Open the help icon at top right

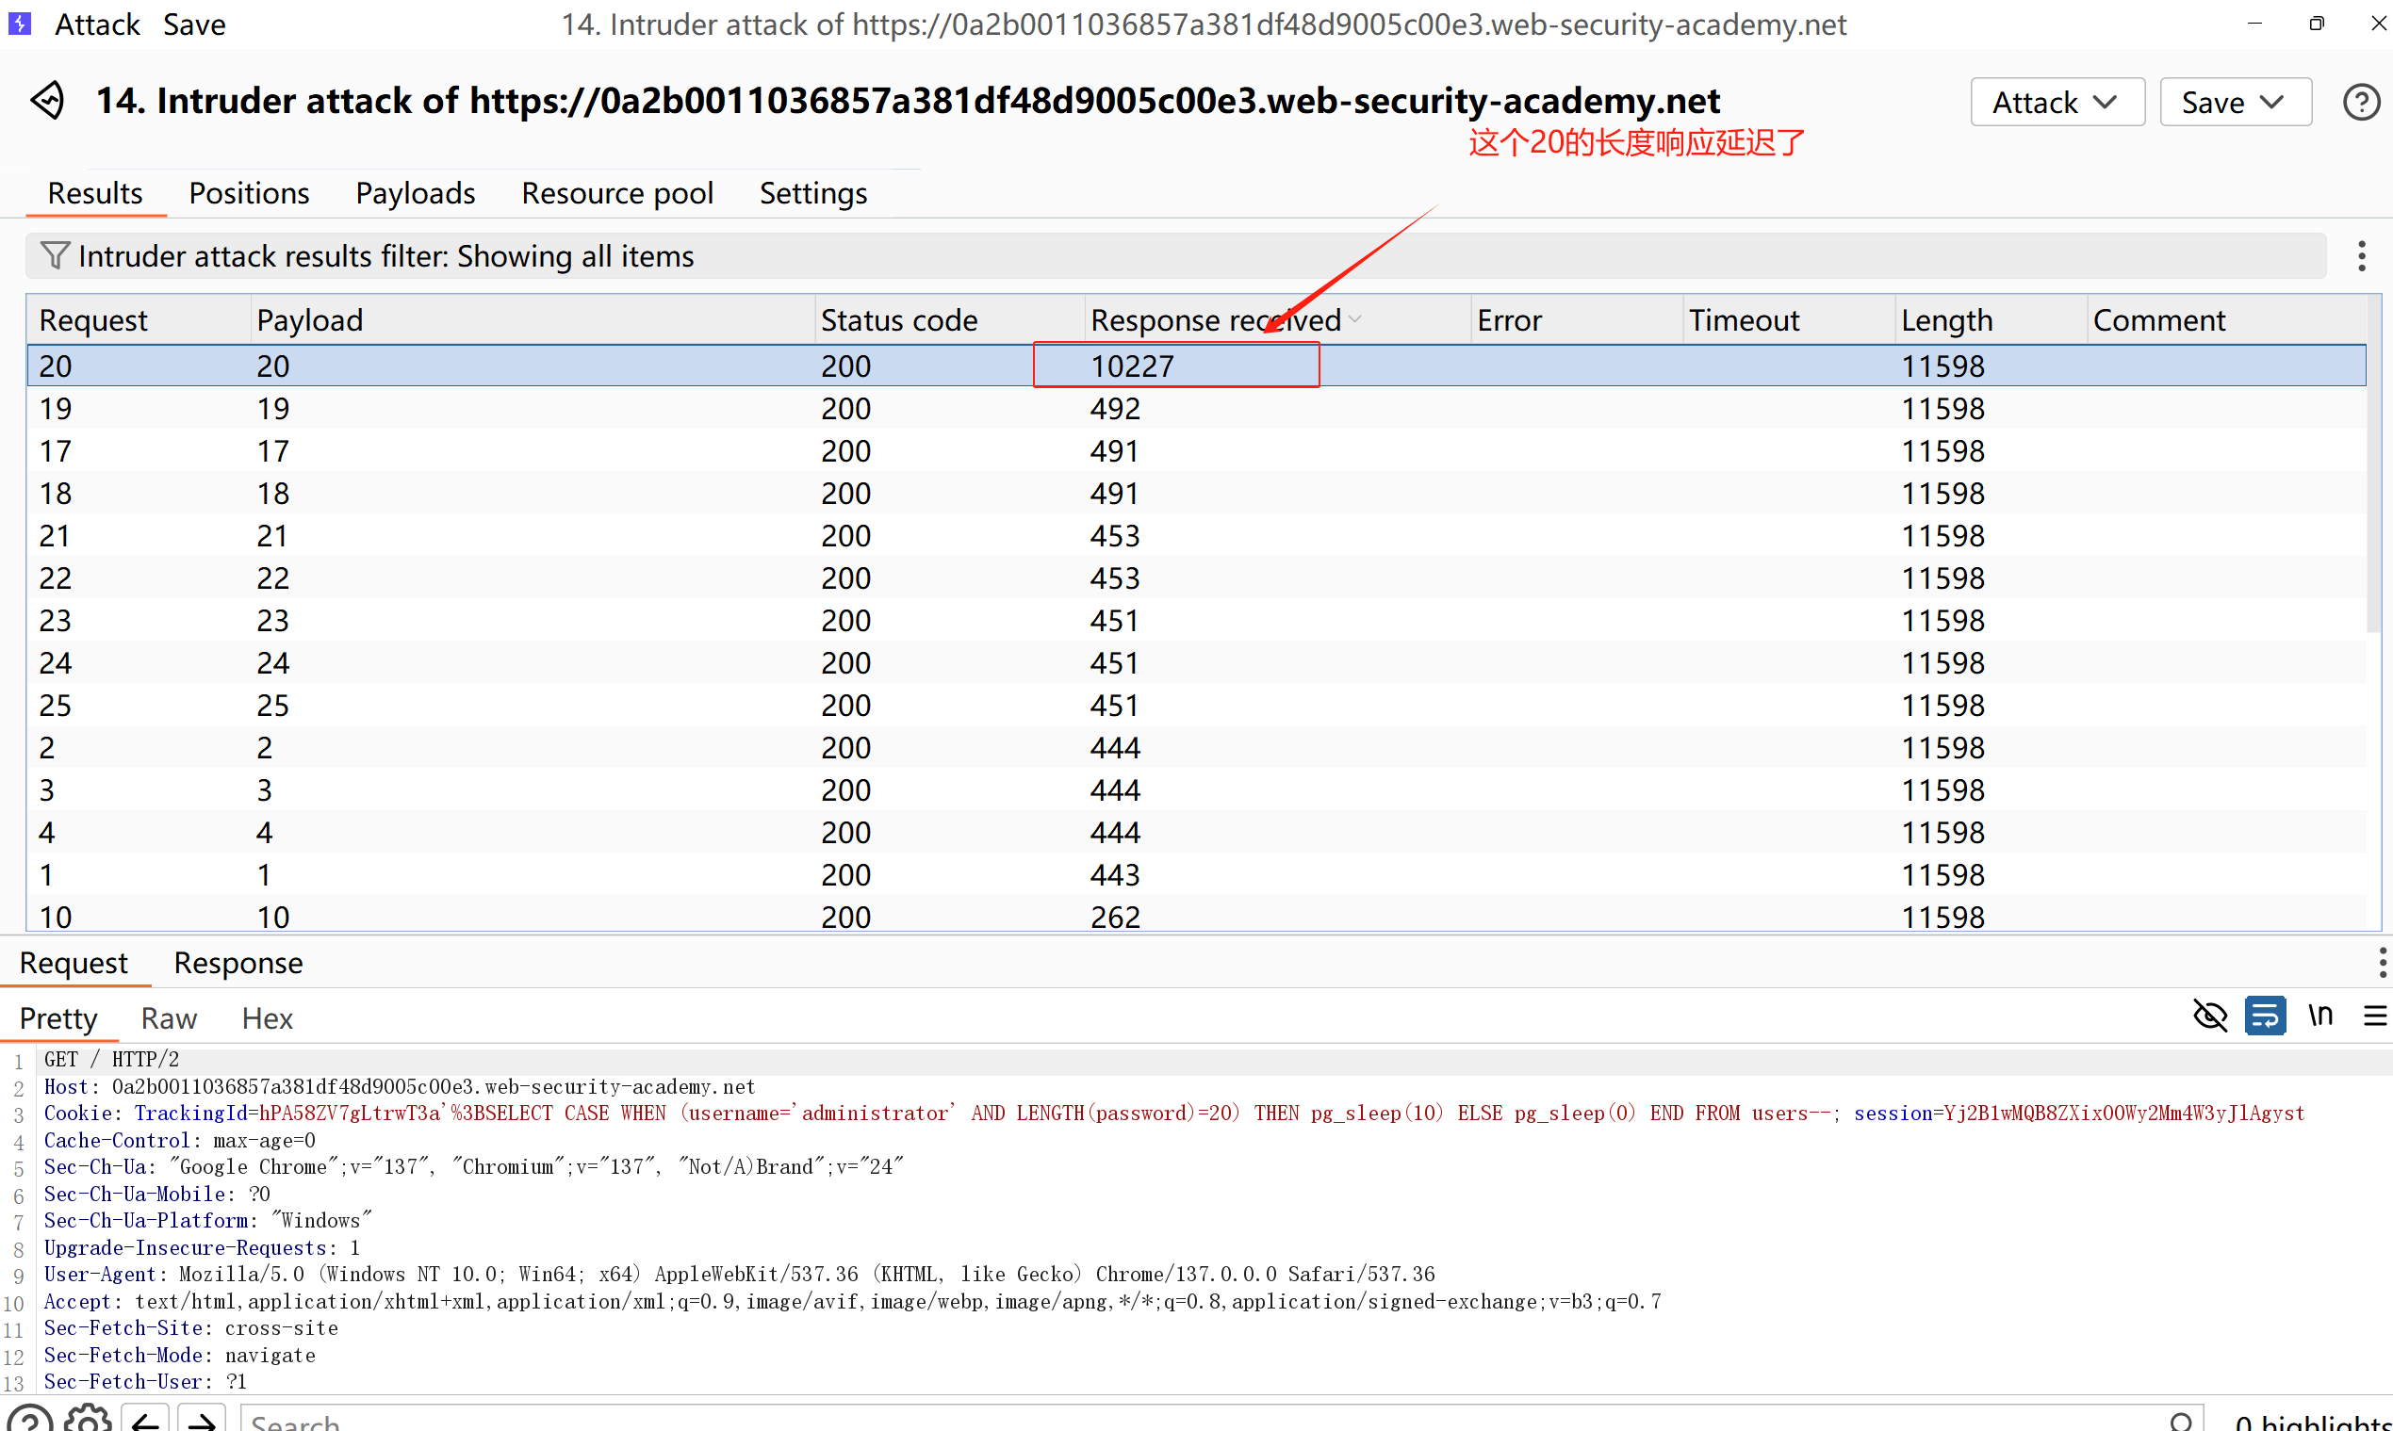click(x=2360, y=102)
